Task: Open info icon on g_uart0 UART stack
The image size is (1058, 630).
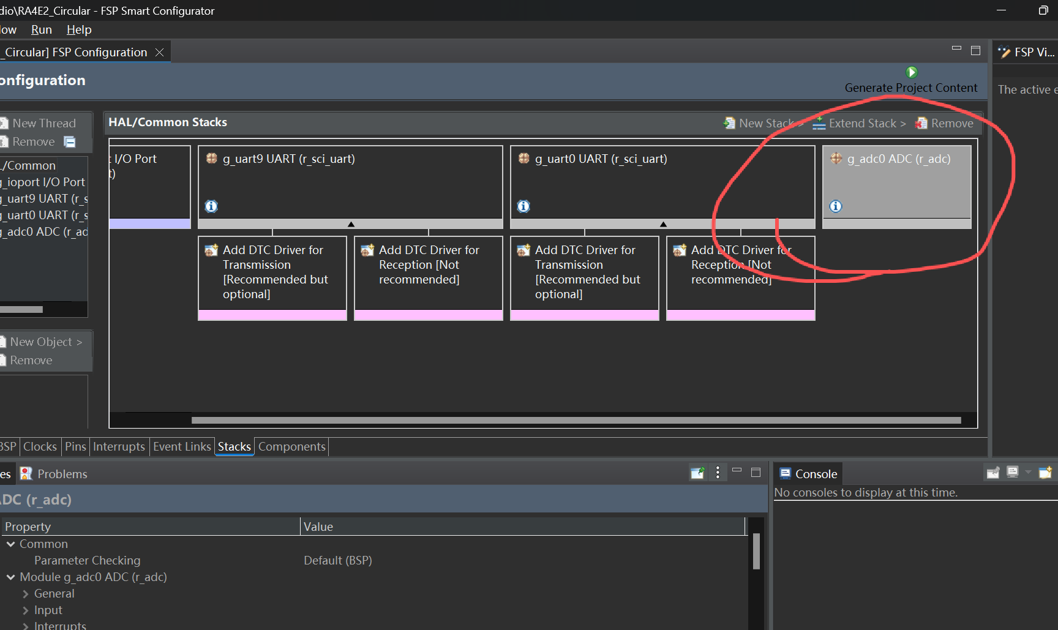Action: coord(523,206)
